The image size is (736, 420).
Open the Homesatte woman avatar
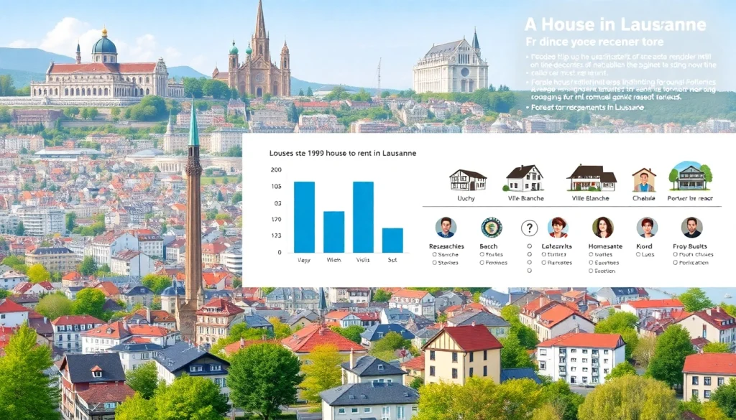[602, 228]
